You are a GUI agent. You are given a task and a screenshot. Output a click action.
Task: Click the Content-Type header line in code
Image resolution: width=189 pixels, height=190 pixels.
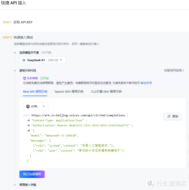57,120
